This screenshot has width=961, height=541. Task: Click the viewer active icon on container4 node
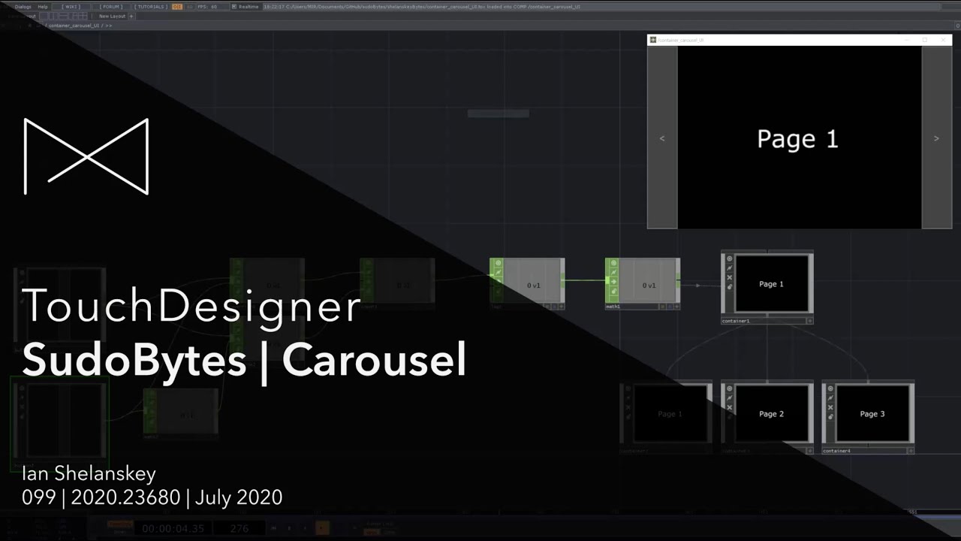pos(830,389)
